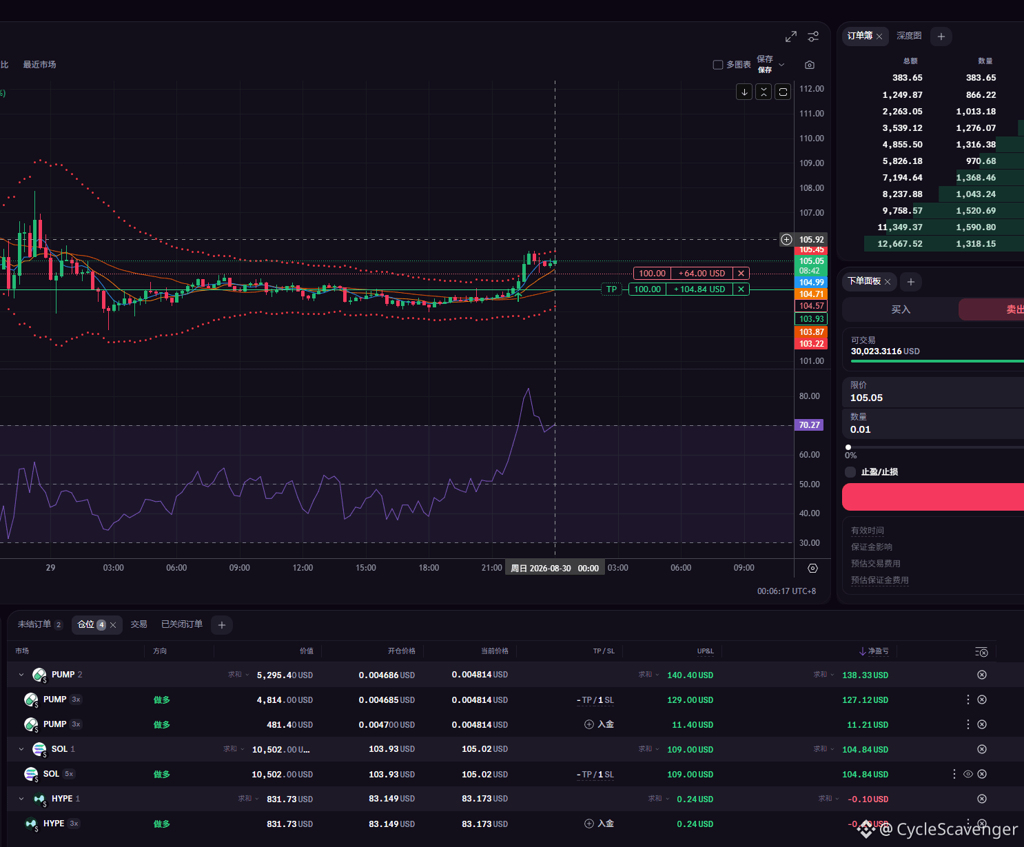The width and height of the screenshot is (1024, 847).
Task: Collapse the PUMP positions group
Action: click(x=21, y=675)
